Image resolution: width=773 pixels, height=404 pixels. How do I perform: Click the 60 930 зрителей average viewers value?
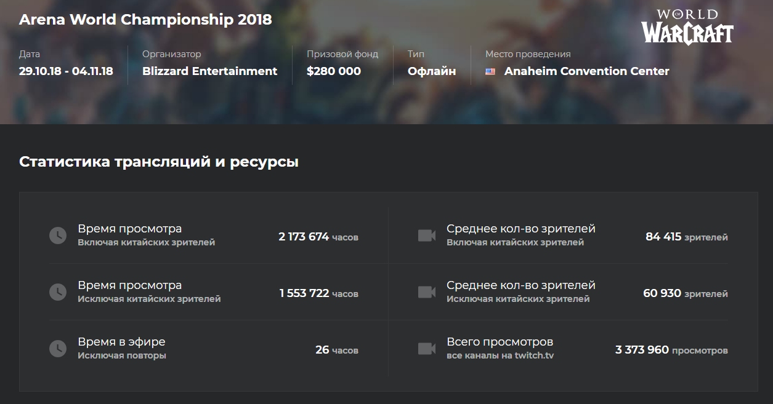(x=686, y=293)
